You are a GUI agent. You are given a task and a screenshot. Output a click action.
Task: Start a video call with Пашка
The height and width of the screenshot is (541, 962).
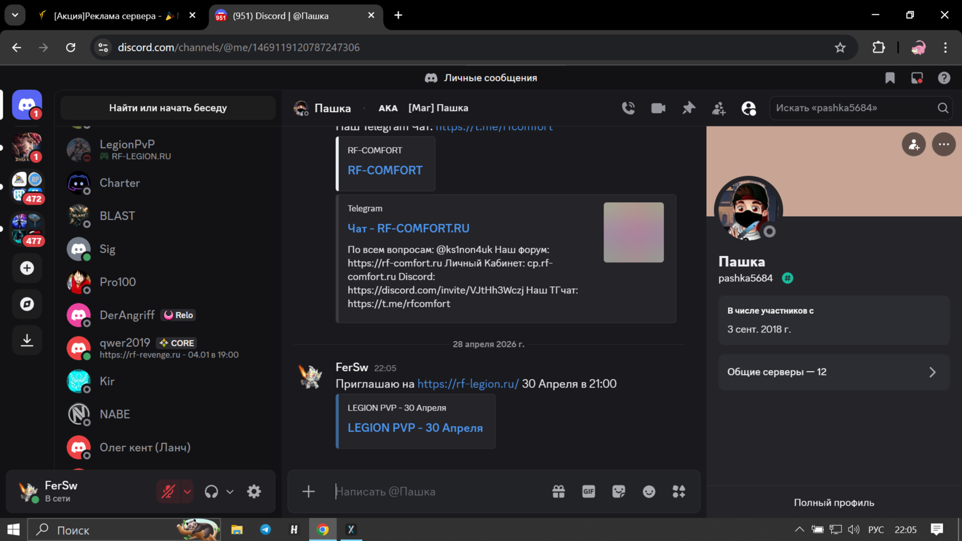pyautogui.click(x=658, y=108)
